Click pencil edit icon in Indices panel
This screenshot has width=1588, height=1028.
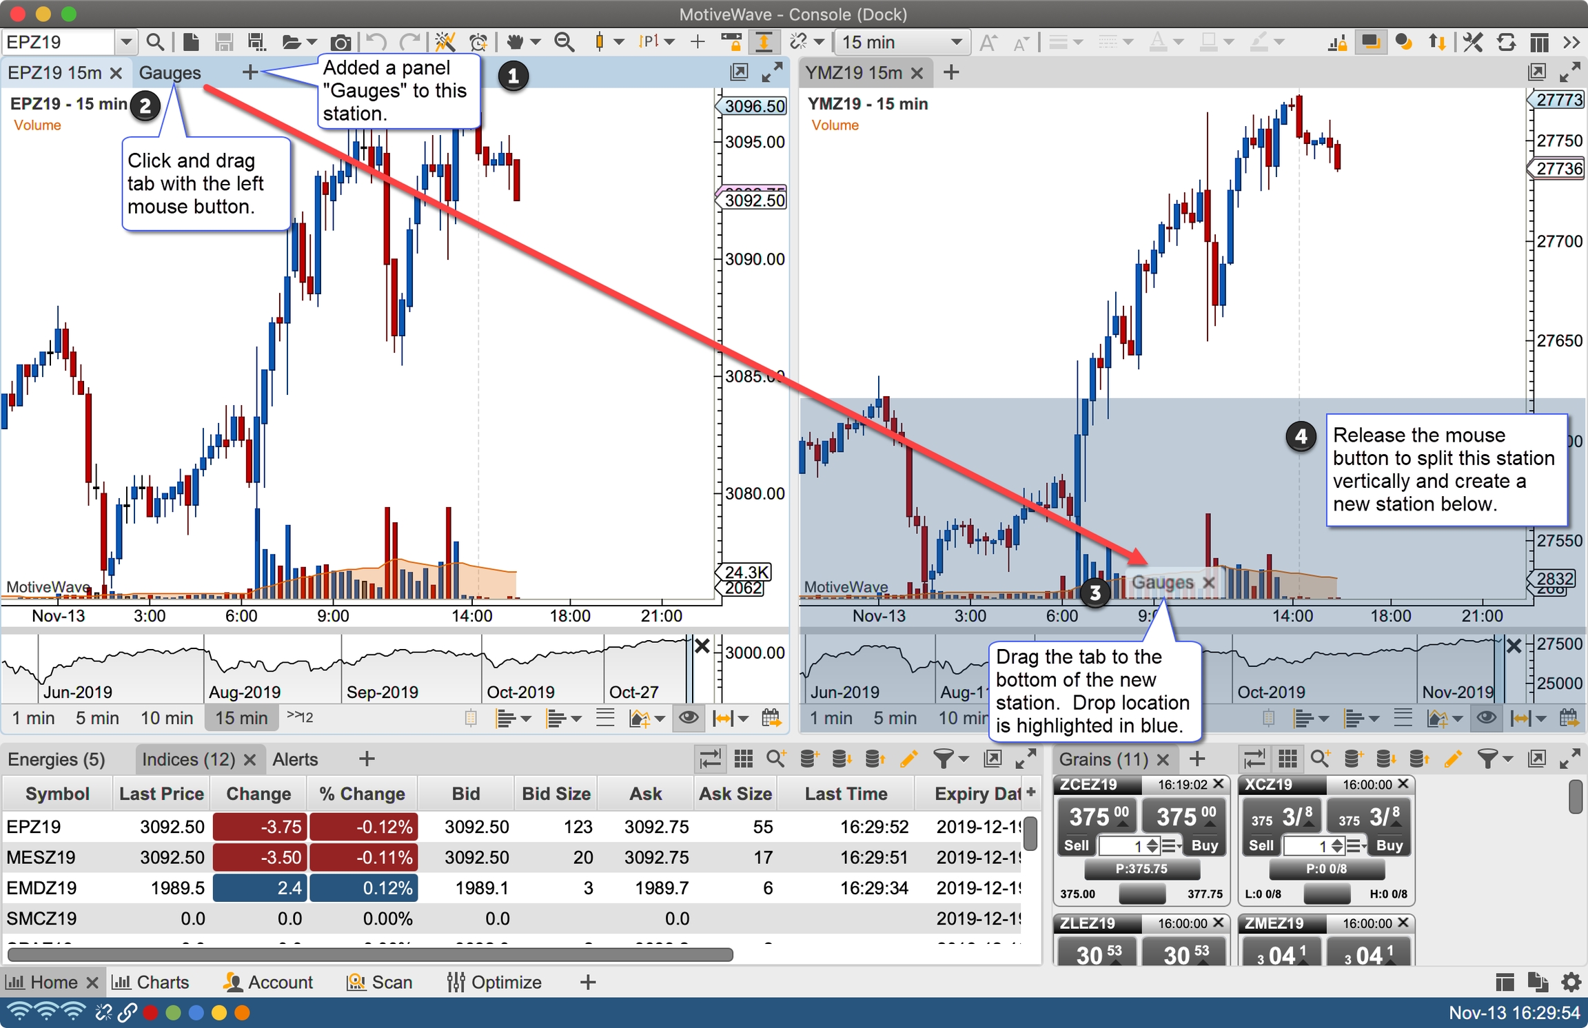(x=909, y=759)
